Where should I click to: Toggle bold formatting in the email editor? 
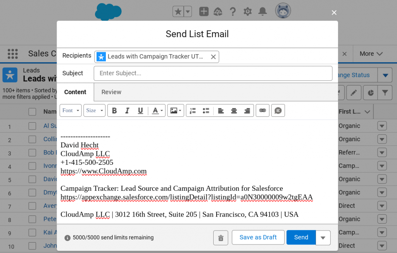click(114, 110)
